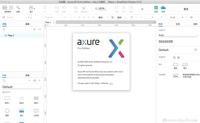Toggle the aspect ratio lock icon

(174, 17)
